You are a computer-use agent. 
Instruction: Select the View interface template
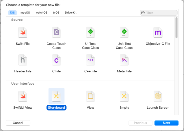coord(90,96)
